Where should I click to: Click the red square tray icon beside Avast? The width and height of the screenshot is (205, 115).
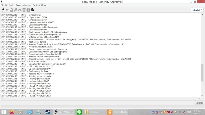[168, 112]
